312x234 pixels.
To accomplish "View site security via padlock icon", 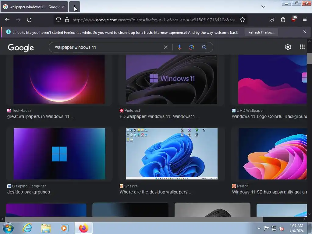I will (67, 19).
